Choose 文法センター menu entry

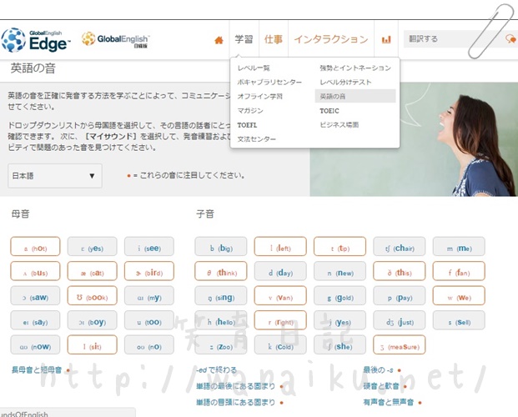point(257,139)
